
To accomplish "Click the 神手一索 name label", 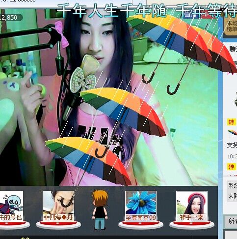I will tap(192, 217).
